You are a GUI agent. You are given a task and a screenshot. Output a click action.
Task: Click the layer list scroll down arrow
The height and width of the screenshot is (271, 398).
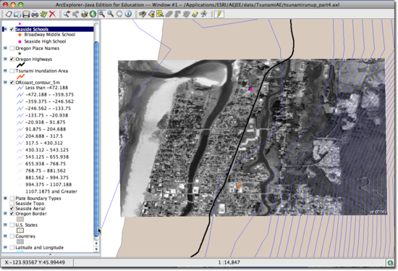pyautogui.click(x=96, y=249)
